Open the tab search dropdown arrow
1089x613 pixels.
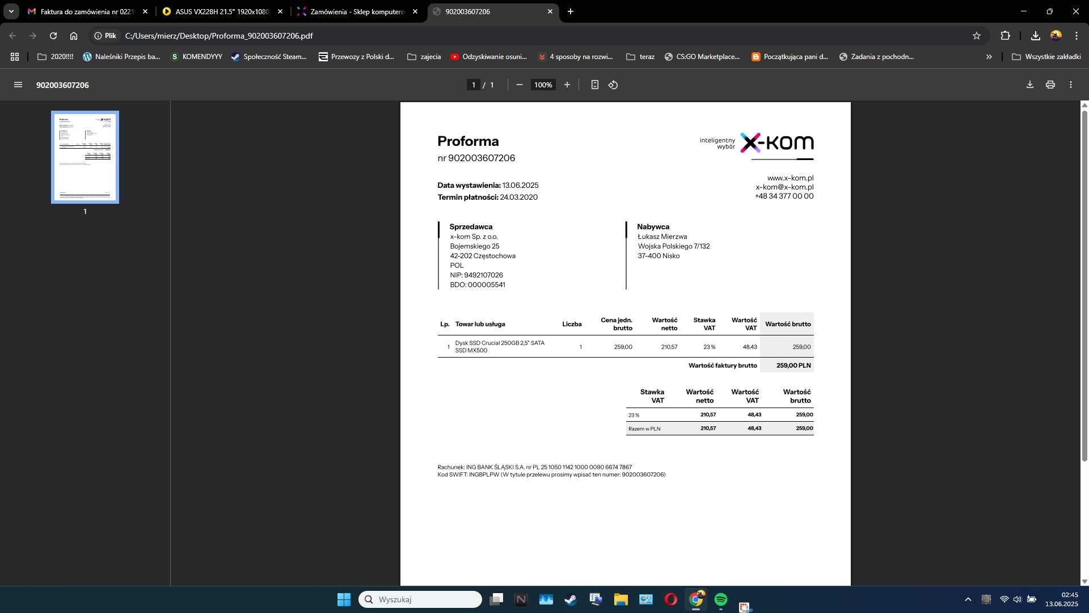pyautogui.click(x=11, y=11)
